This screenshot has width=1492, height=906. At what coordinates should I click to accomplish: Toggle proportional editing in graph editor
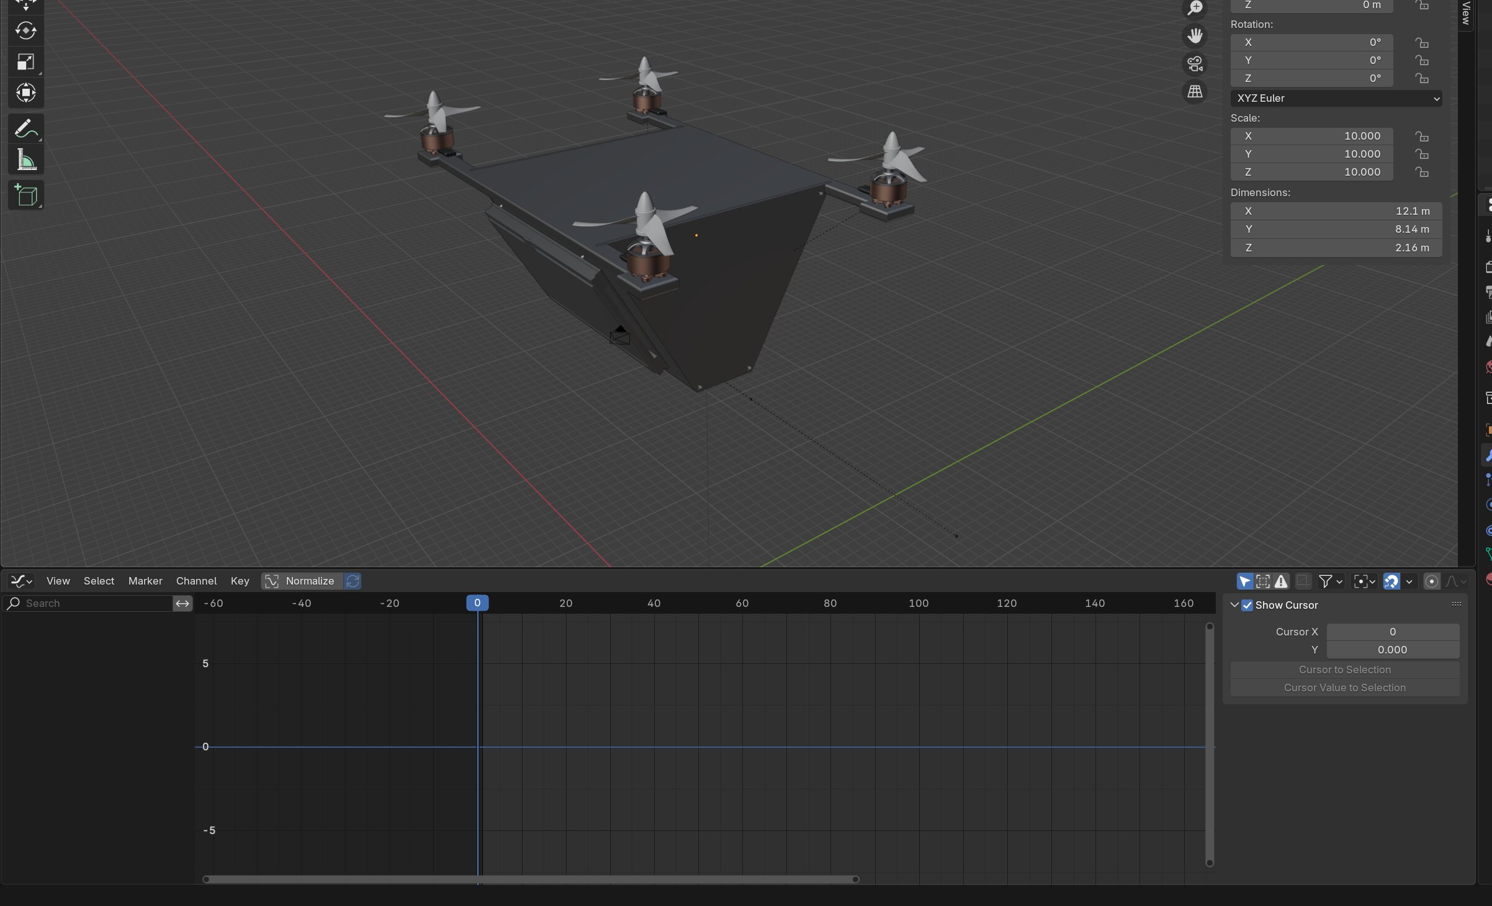tap(1431, 581)
